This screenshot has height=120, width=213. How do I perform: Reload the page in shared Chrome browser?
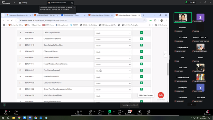[x=12, y=20]
